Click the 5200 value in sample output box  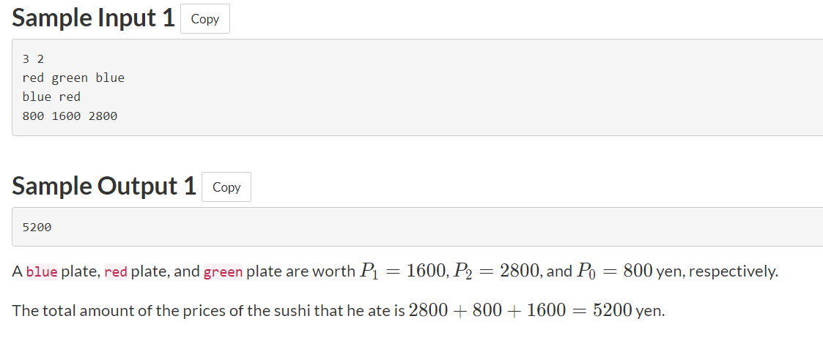click(x=37, y=227)
